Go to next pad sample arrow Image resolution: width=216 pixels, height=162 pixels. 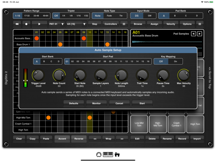(200, 34)
